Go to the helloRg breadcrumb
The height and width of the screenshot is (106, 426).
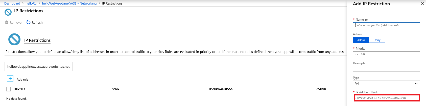(31, 3)
